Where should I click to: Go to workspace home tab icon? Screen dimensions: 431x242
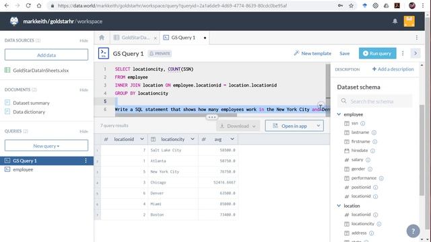pyautogui.click(x=102, y=38)
